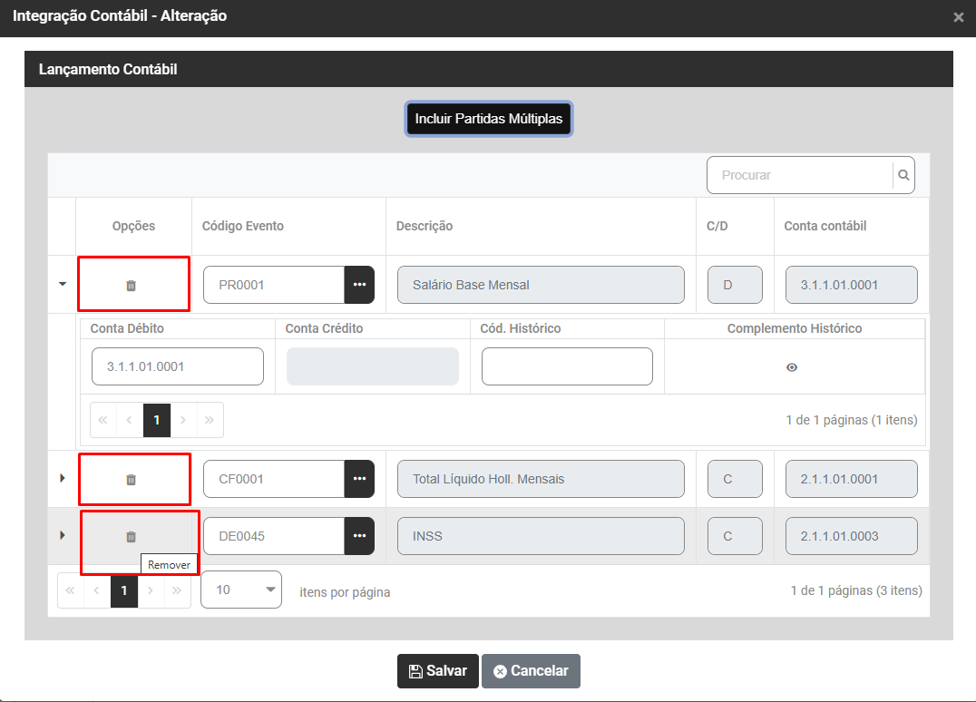Open event lookup next to CF0001

[x=359, y=479]
